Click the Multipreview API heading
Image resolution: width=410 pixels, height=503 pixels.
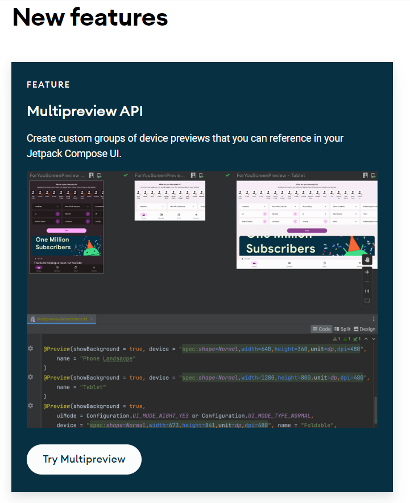point(85,112)
